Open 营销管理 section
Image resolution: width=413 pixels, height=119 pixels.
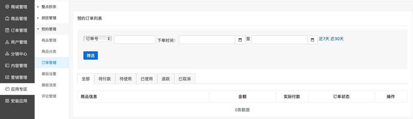coord(17,77)
